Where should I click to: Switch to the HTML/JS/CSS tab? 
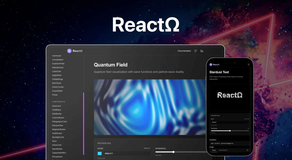[x=223, y=150]
